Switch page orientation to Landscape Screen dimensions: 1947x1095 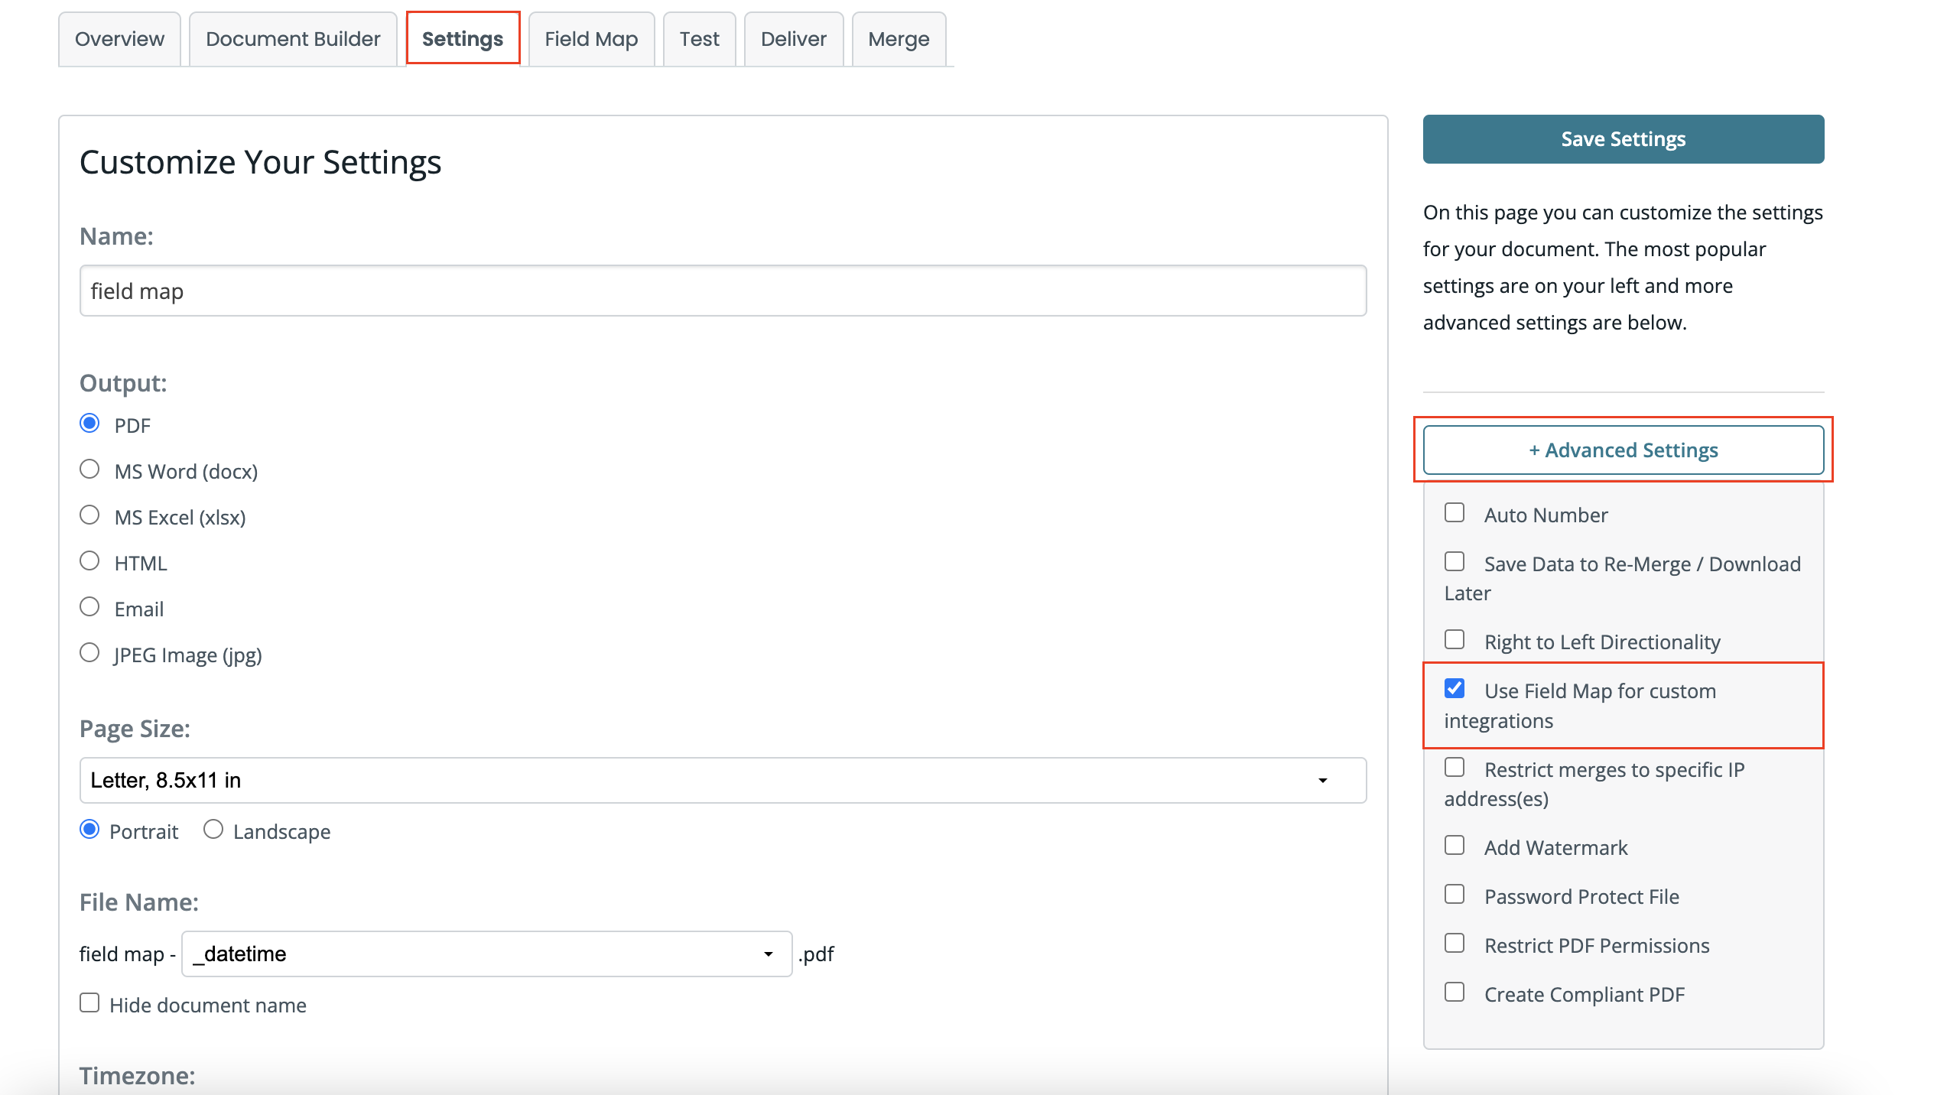pos(213,829)
